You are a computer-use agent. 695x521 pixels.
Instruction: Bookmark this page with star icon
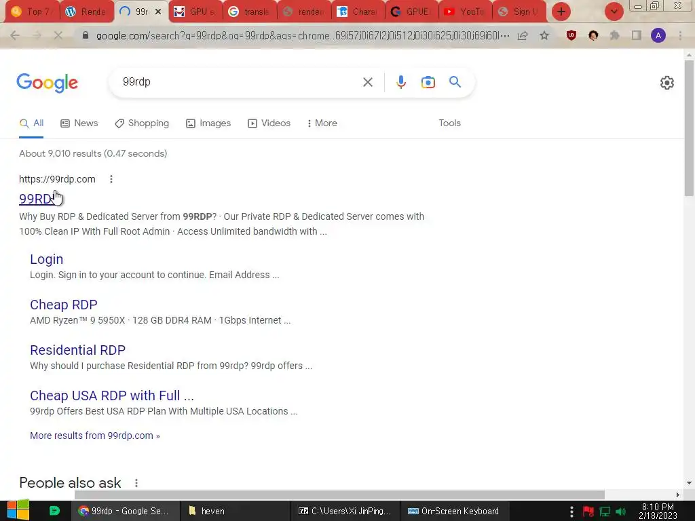pyautogui.click(x=544, y=35)
